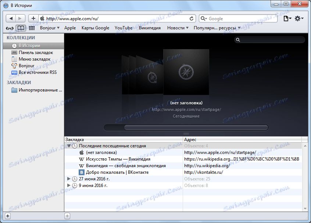Expand the 27 июня 2016 г. history group
Image resolution: width=311 pixels, height=223 pixels.
point(69,179)
